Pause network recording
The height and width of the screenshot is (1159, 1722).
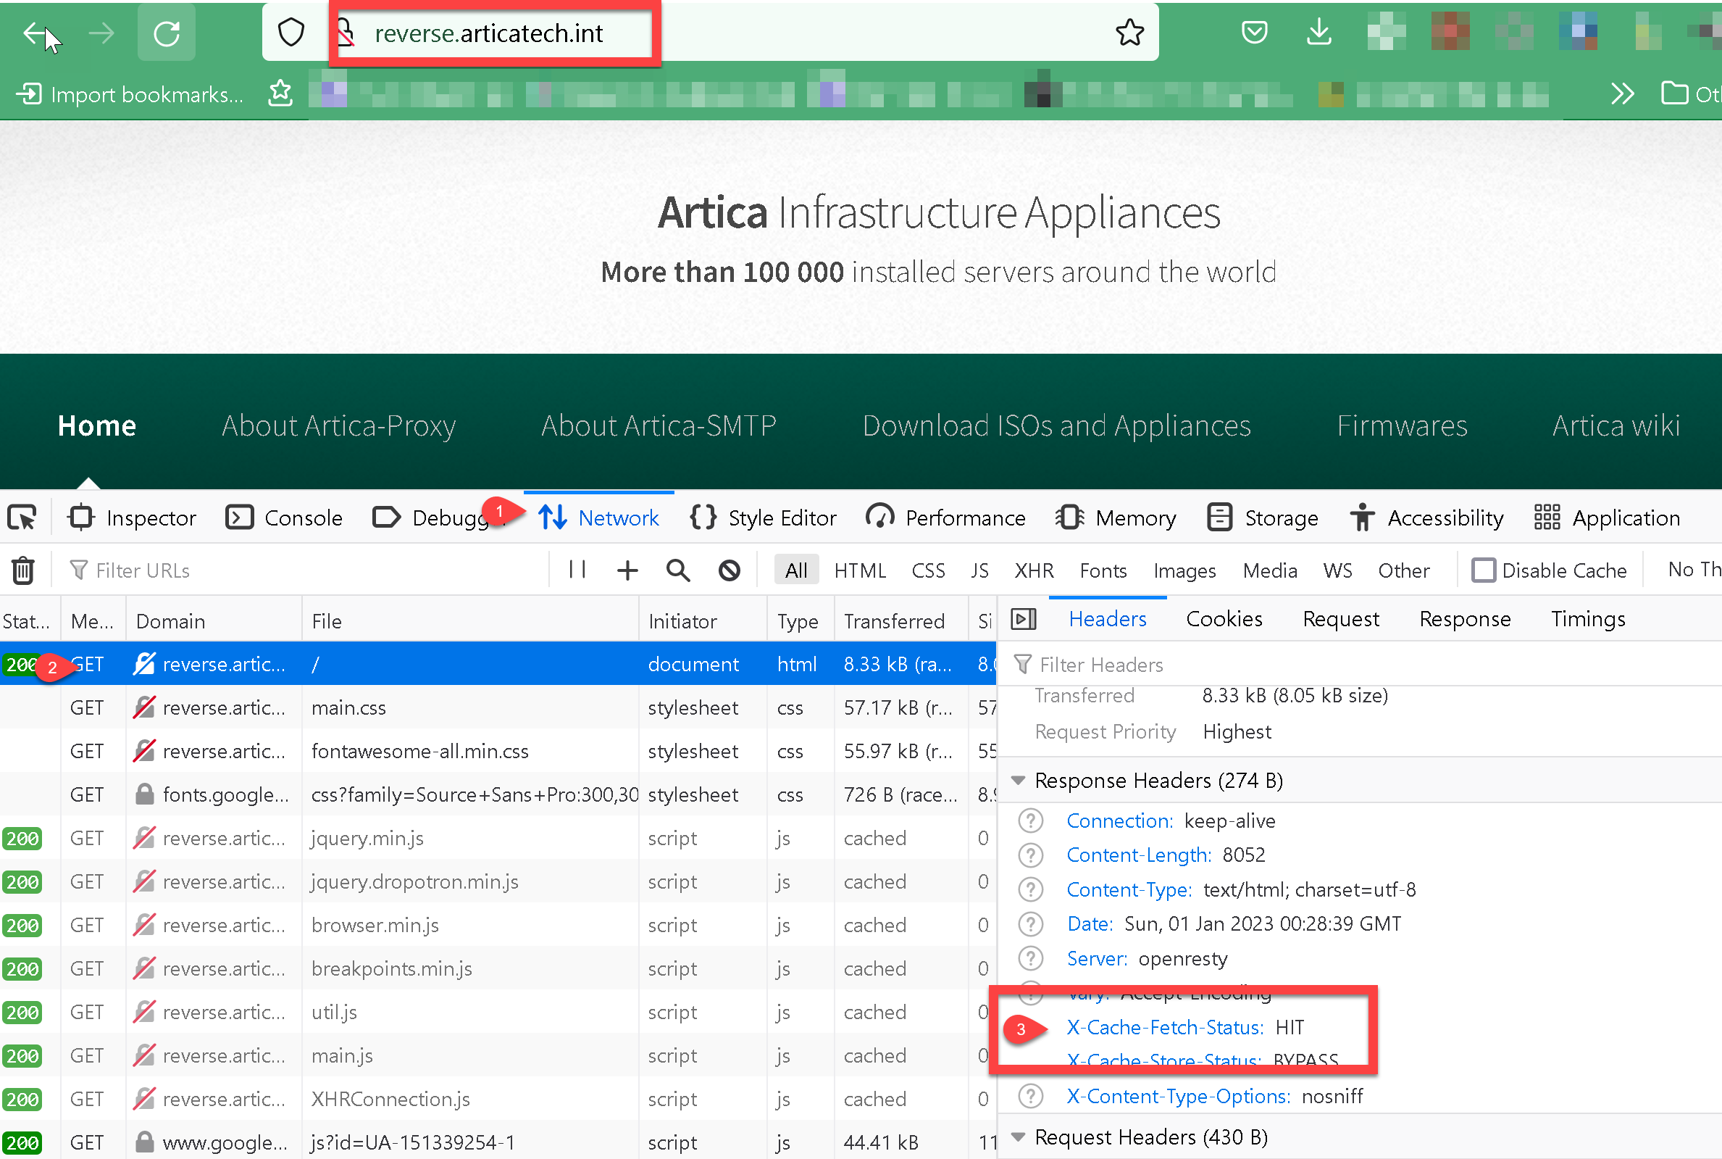tap(577, 570)
